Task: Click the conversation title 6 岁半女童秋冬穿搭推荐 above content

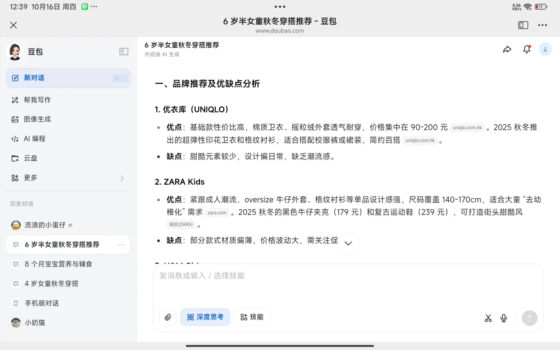Action: click(182, 45)
